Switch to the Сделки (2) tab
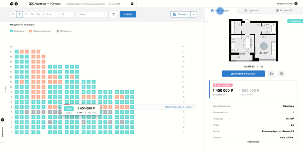This screenshot has width=303, height=149. [x=253, y=11]
